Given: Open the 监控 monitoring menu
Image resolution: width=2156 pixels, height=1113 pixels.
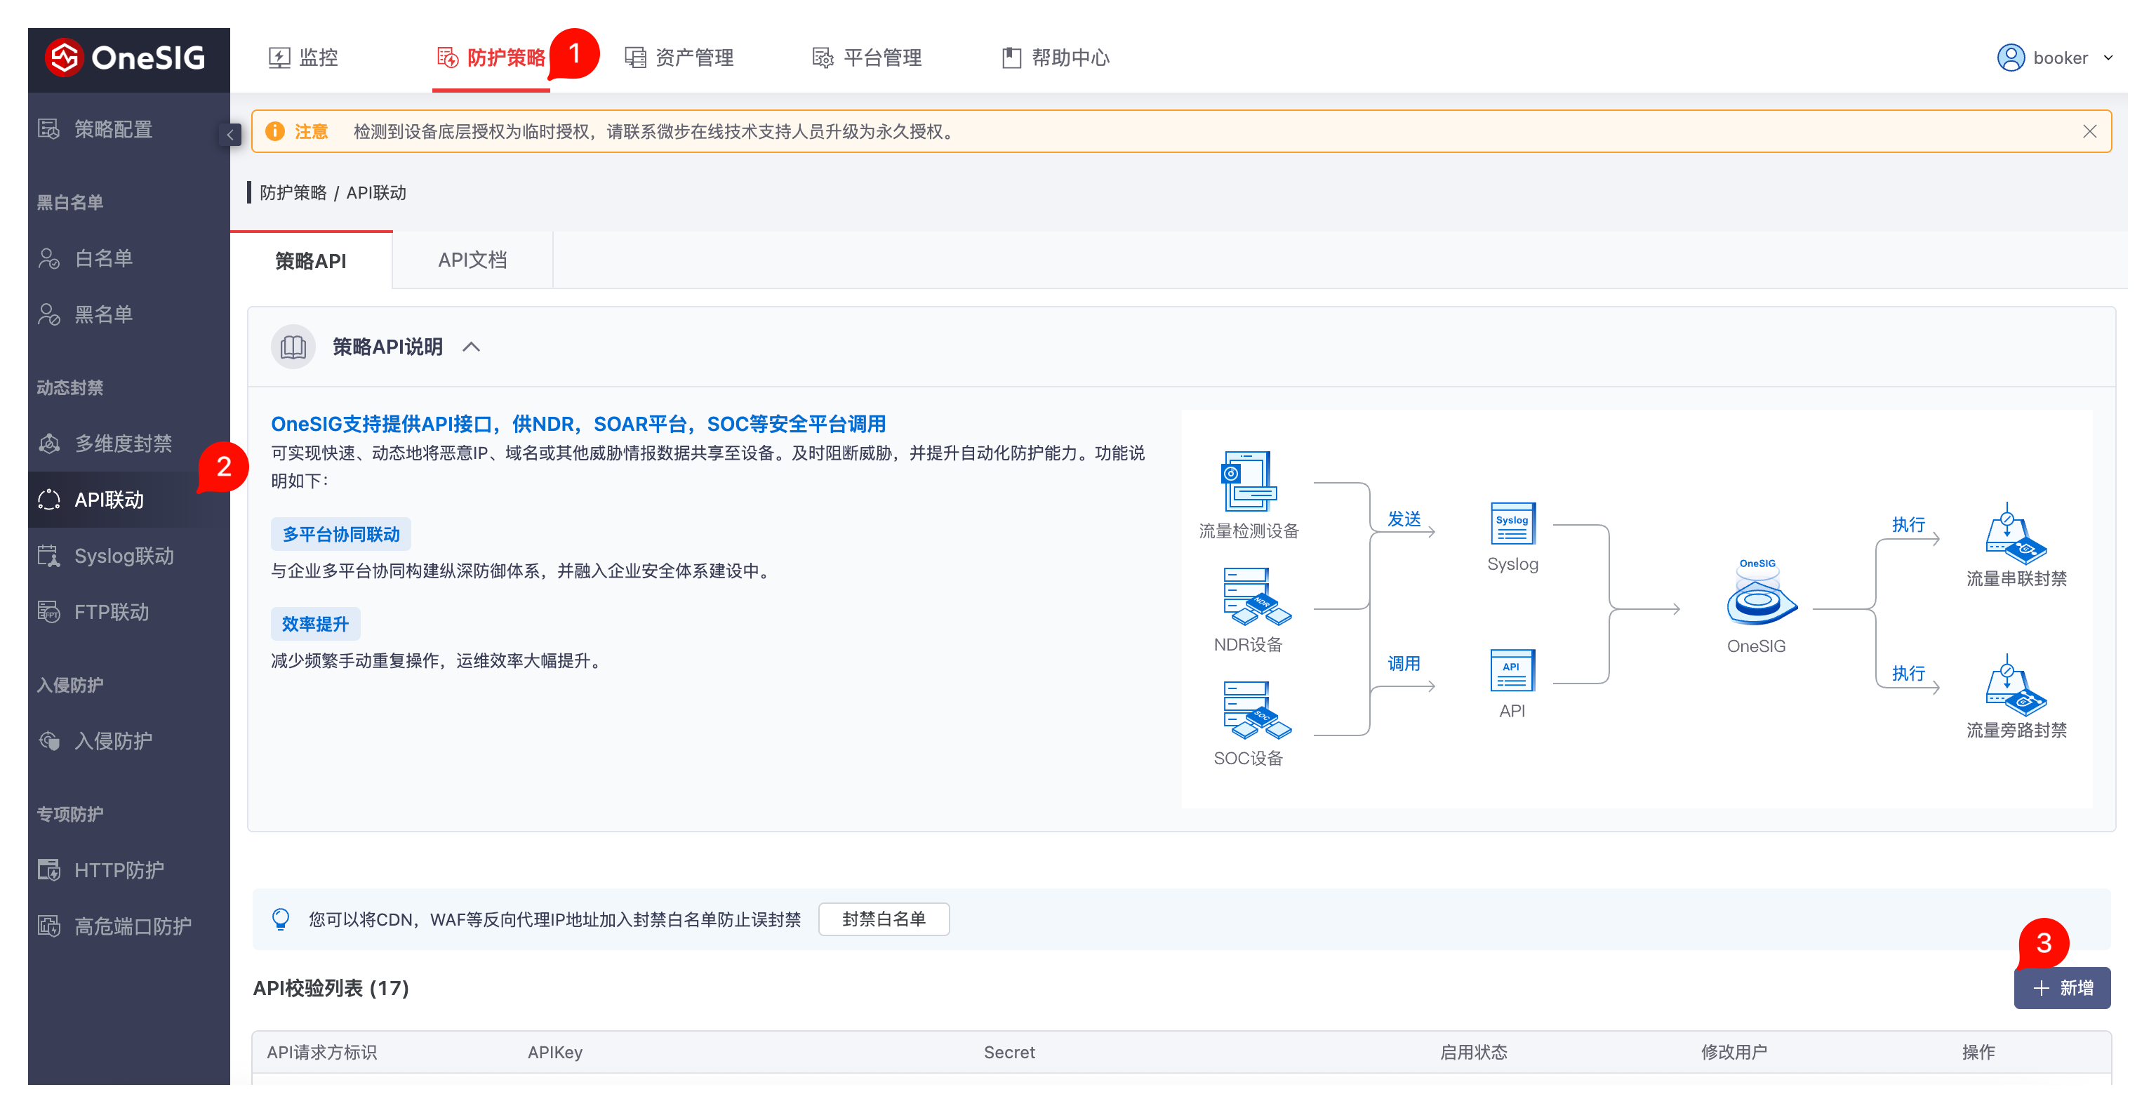Looking at the screenshot, I should pyautogui.click(x=303, y=58).
